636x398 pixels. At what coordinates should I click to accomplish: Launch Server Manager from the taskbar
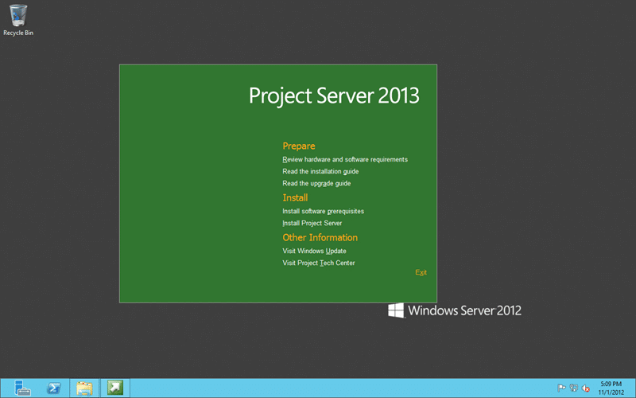(22, 388)
